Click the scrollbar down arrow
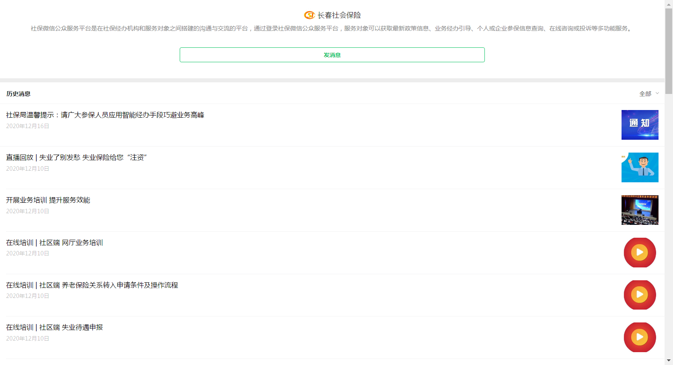The width and height of the screenshot is (673, 365). coord(669,361)
